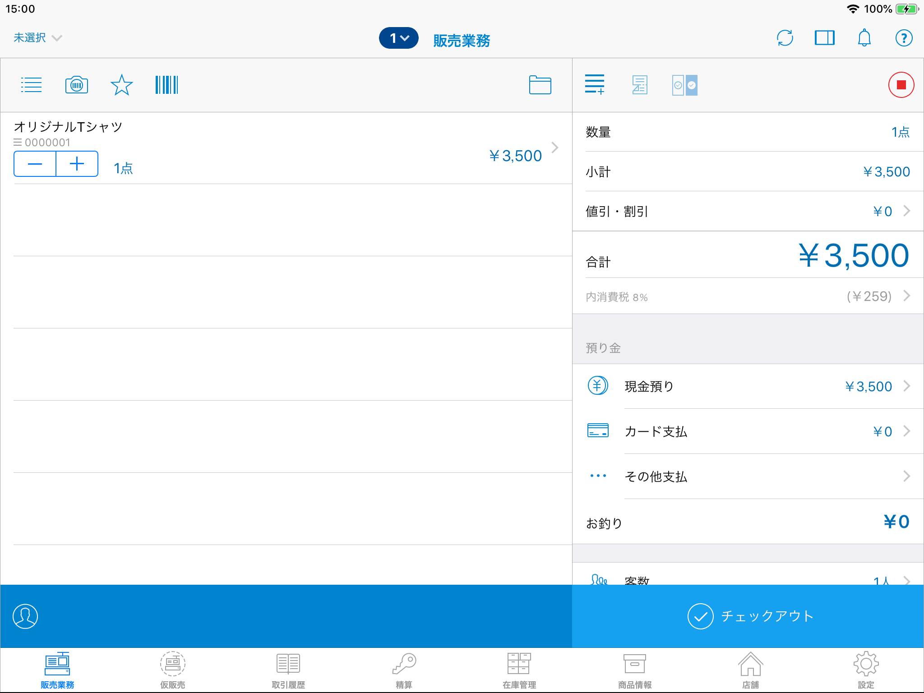Viewport: 924px width, 693px height.
Task: Switch to 仮販売 tab
Action: [173, 670]
